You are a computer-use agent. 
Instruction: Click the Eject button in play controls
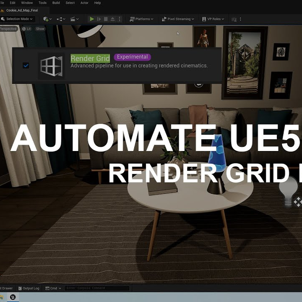(x=113, y=19)
